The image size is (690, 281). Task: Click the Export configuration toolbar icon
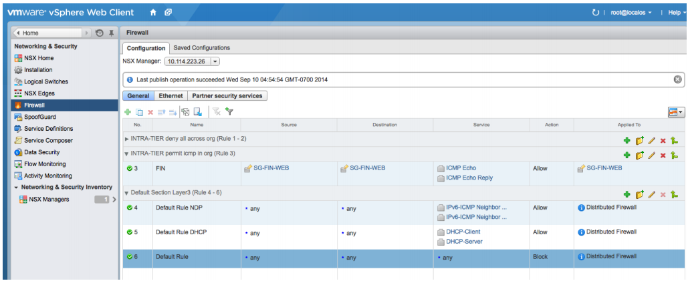[x=198, y=112]
